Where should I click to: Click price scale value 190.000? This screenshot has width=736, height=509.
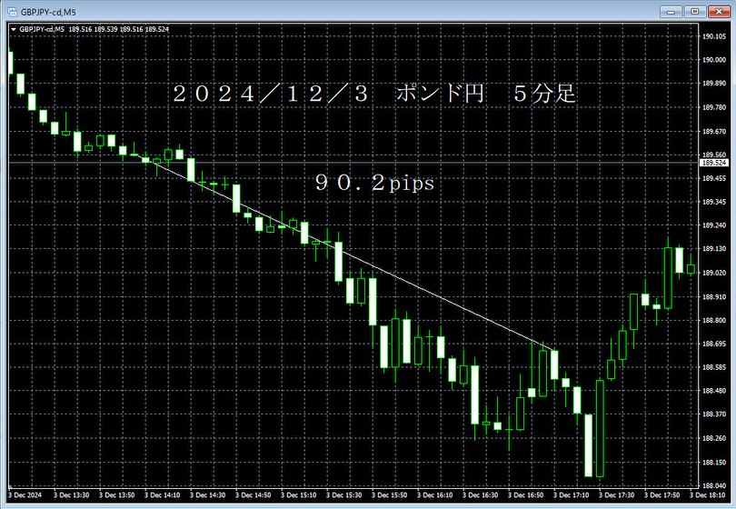[714, 60]
